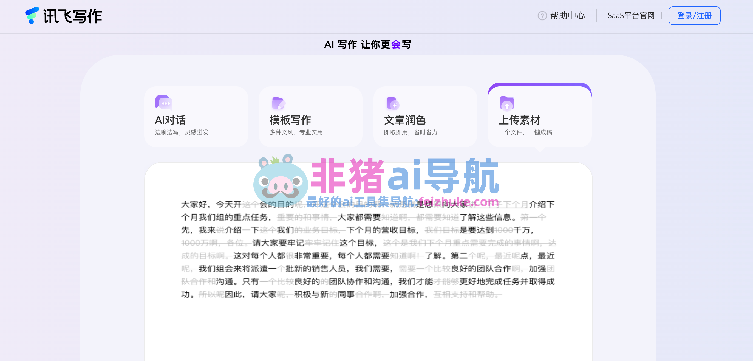Image resolution: width=753 pixels, height=361 pixels.
Task: Click the 文章润色 sparkle document icon
Action: [393, 103]
